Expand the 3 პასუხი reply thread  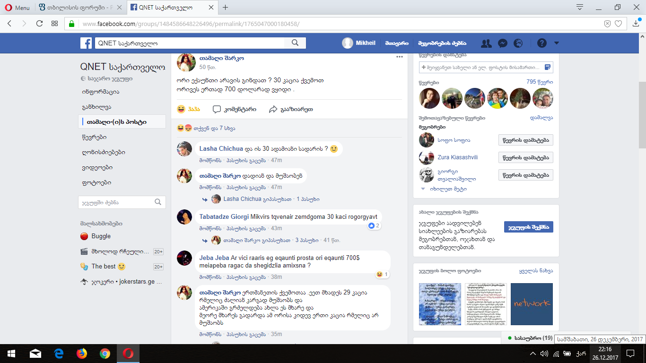(306, 240)
